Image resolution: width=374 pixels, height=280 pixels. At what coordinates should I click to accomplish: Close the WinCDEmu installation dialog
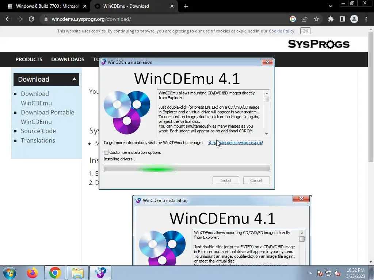pyautogui.click(x=267, y=62)
